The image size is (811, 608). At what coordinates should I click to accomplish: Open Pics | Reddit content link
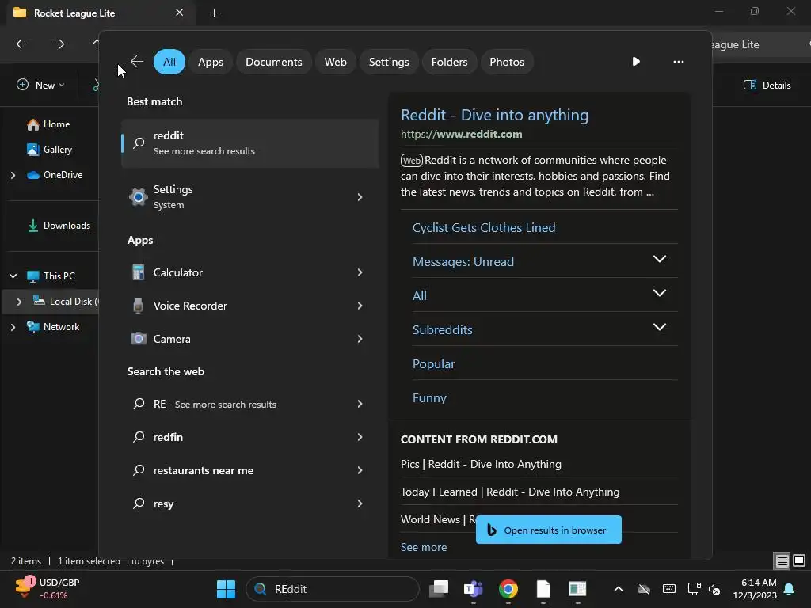point(481,464)
